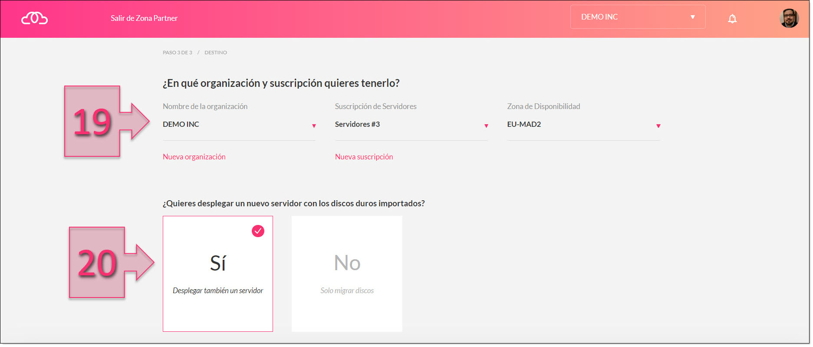
Task: Click the DESTINO breadcrumb text
Action: [x=216, y=53]
